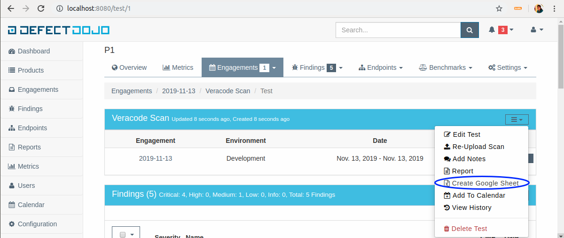564x238 pixels.
Task: Expand the Settings dropdown tab
Action: [508, 67]
